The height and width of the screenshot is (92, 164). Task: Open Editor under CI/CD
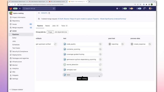coord(14,38)
